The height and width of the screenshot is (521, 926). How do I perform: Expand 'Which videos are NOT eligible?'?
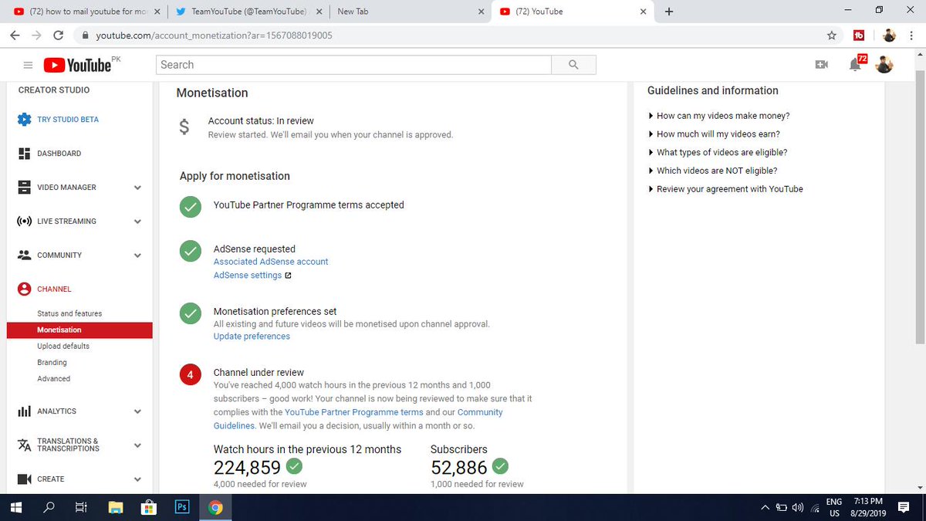tap(712, 171)
